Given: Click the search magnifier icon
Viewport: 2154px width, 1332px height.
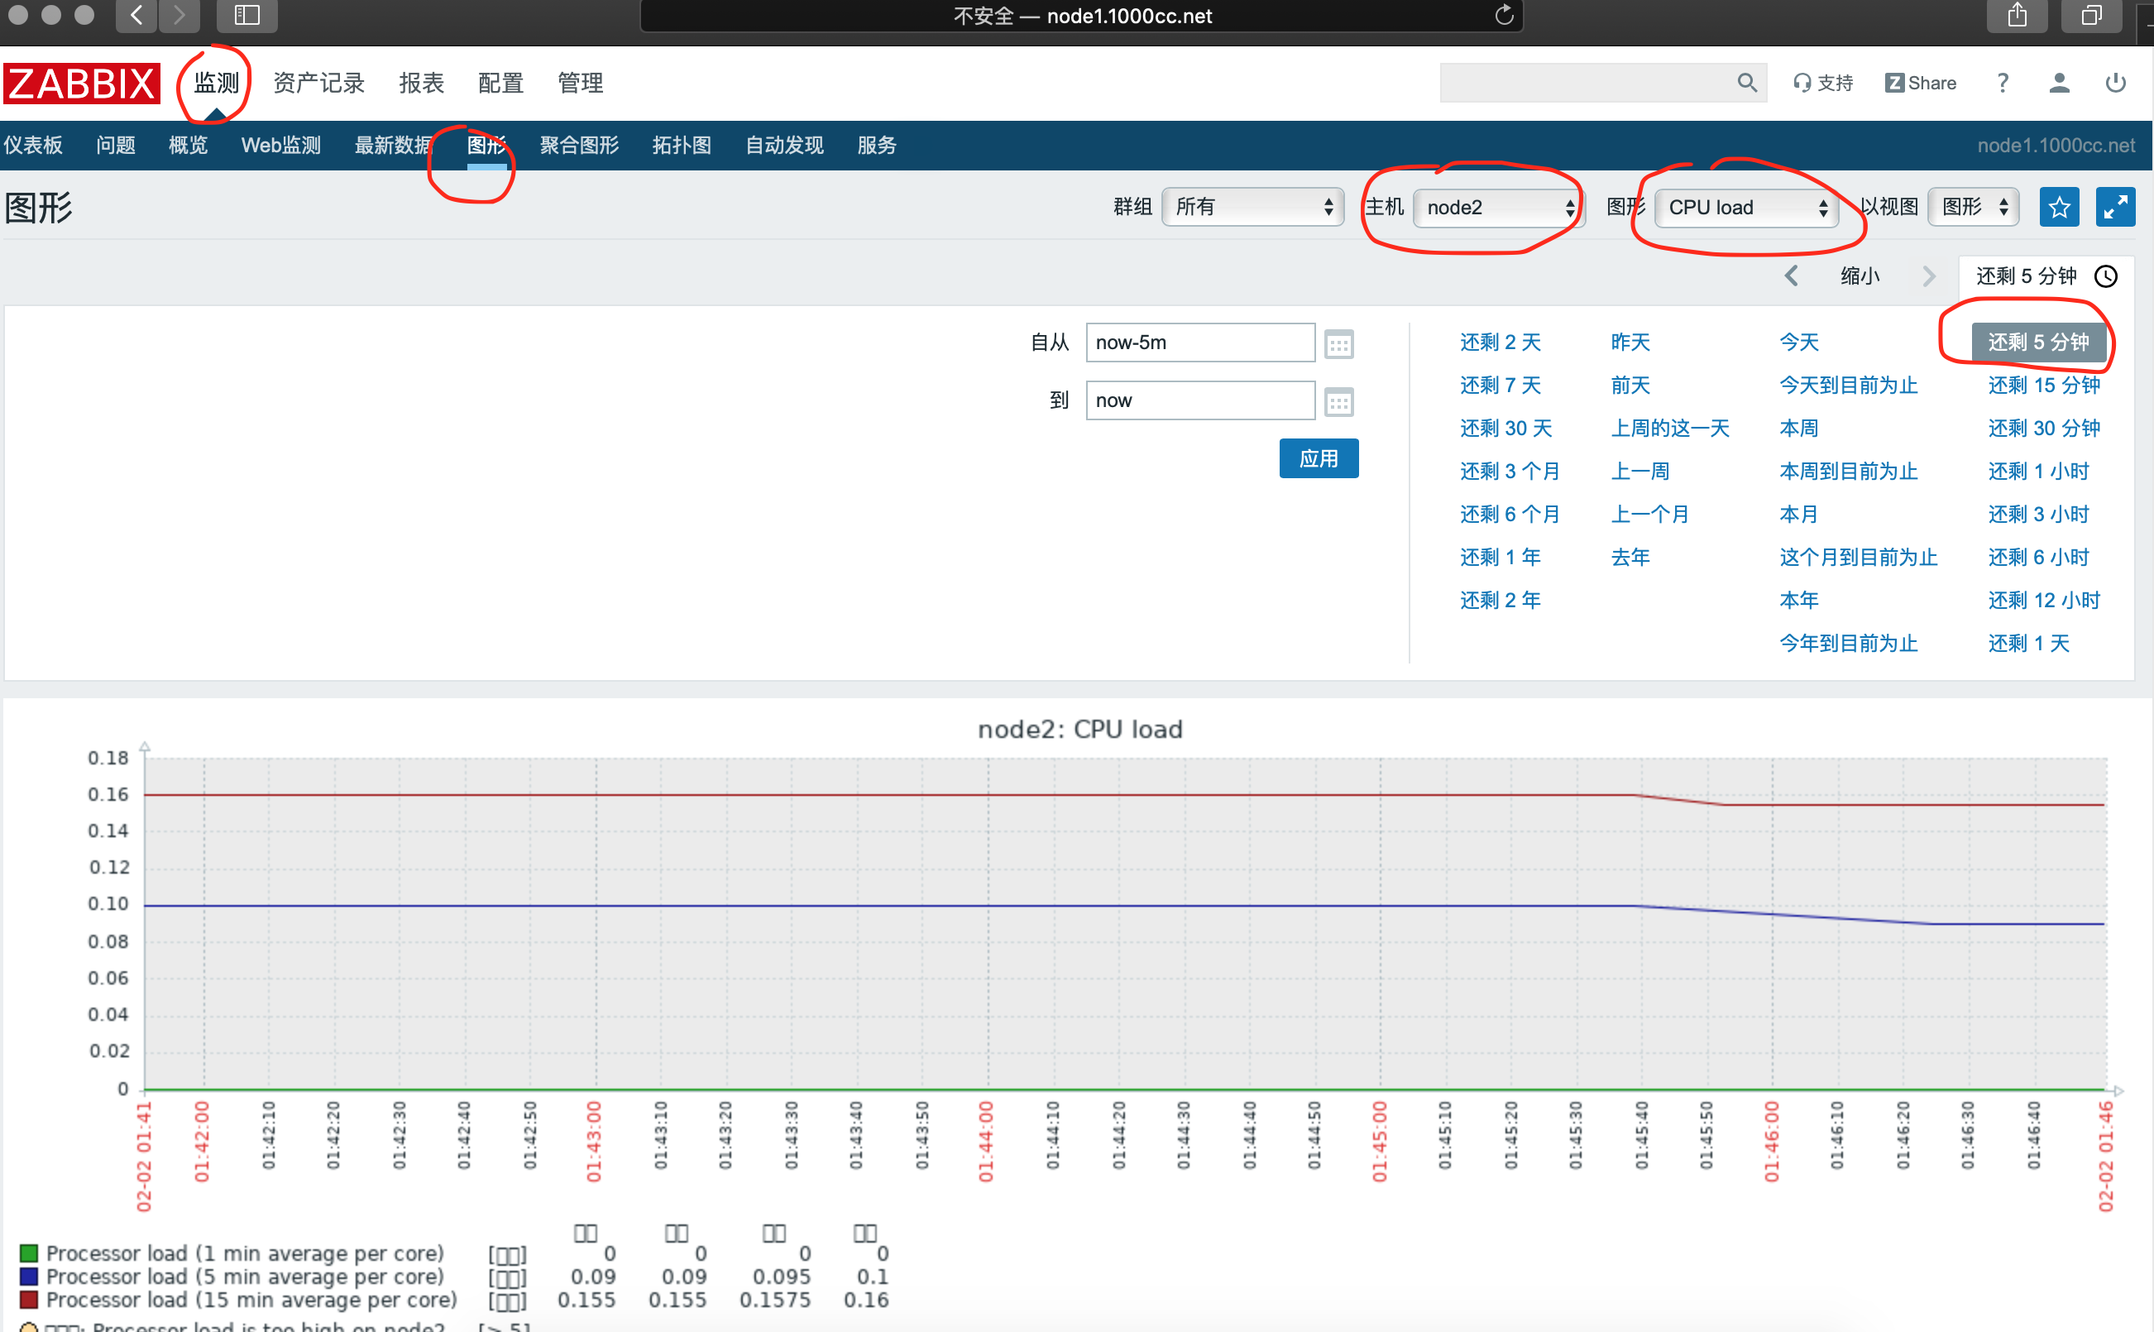Looking at the screenshot, I should pos(1746,83).
